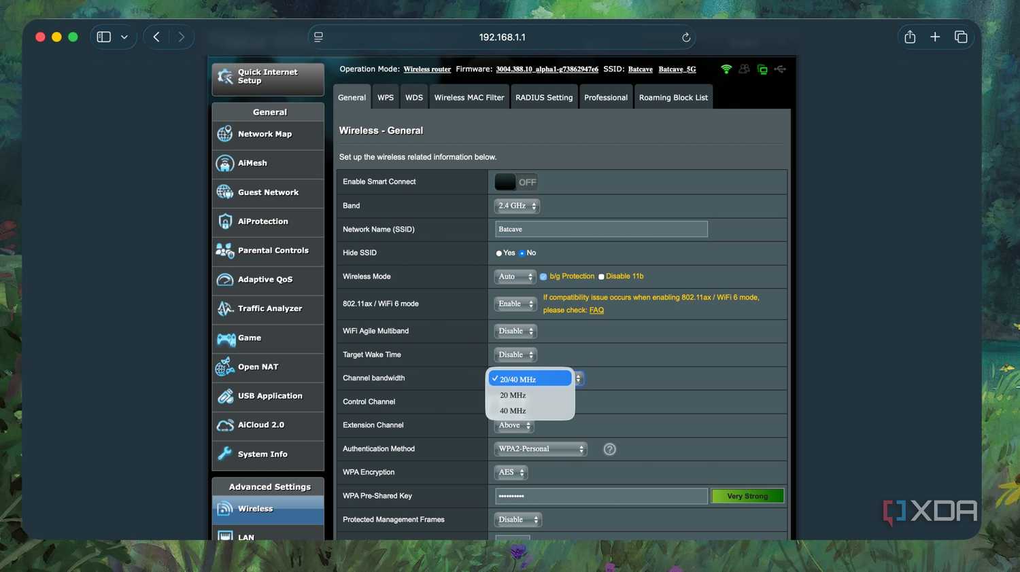Screen dimensions: 1020x572
Task: Open Safari sidebar options chevron
Action: click(124, 37)
